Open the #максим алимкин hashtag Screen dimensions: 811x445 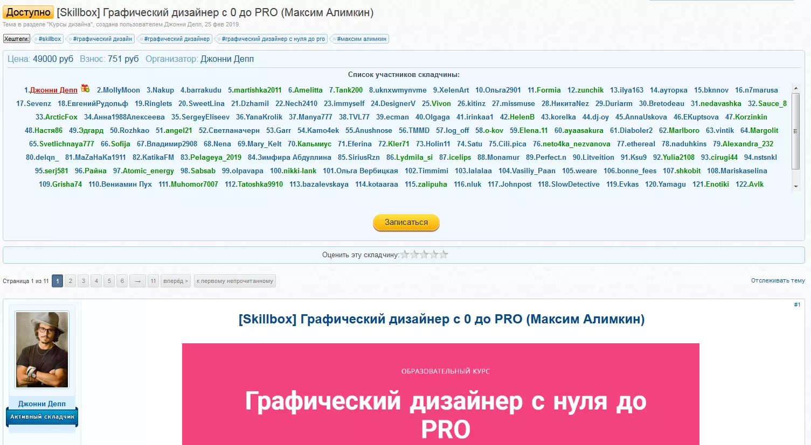pyautogui.click(x=360, y=39)
